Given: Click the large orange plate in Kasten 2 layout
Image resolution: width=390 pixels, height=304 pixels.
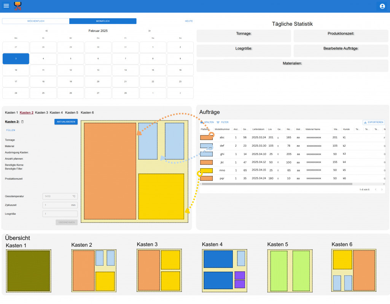Looking at the screenshot, I should [110, 171].
